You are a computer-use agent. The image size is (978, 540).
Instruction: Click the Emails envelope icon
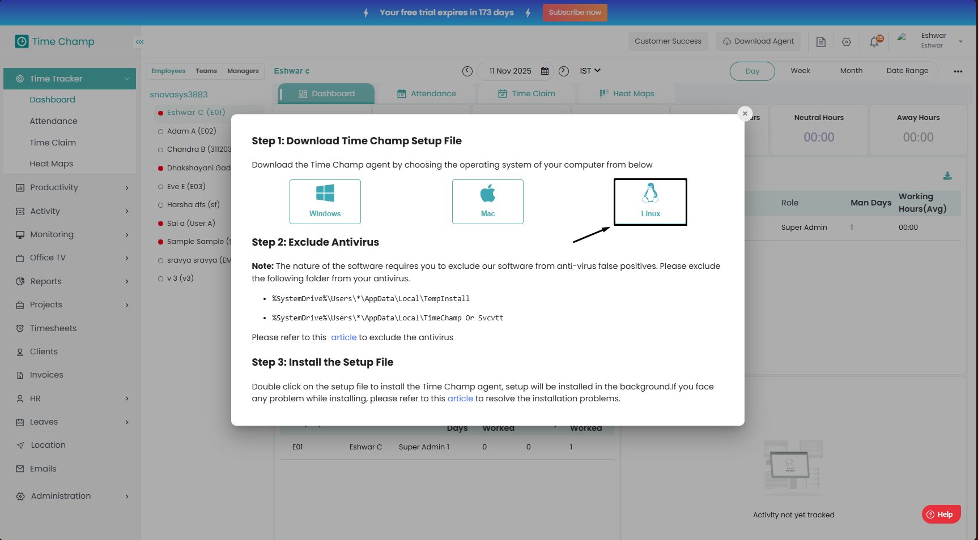(x=20, y=469)
